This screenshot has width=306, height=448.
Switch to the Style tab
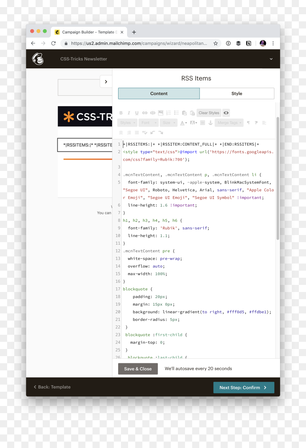point(237,94)
